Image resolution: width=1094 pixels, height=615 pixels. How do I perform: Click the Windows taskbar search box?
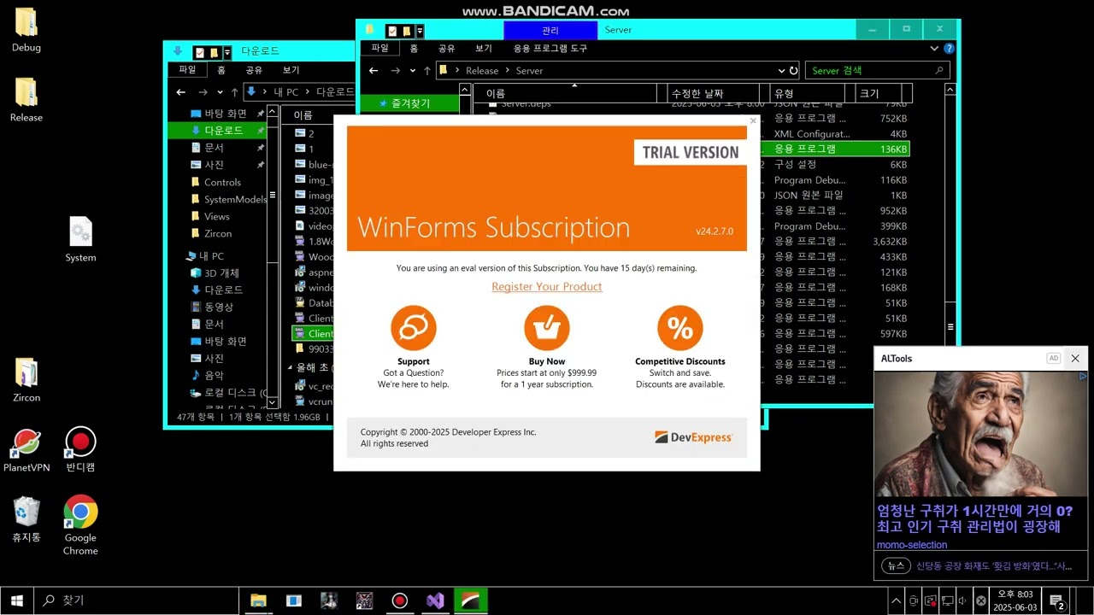pyautogui.click(x=136, y=600)
